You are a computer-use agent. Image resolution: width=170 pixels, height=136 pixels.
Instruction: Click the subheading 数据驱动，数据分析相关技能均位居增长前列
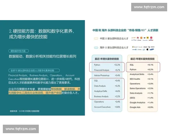click(x=42, y=56)
